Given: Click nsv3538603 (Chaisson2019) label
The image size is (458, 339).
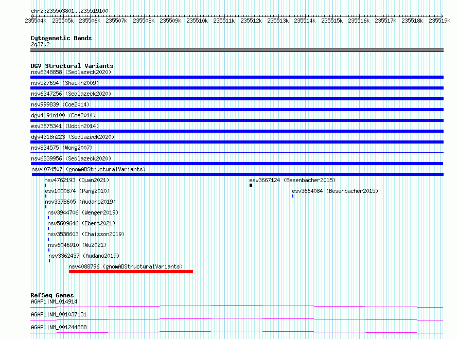Looking at the screenshot, I should 86,234.
